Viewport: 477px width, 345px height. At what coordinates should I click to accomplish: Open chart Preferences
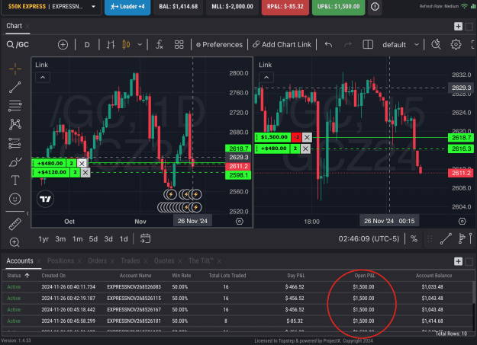219,45
